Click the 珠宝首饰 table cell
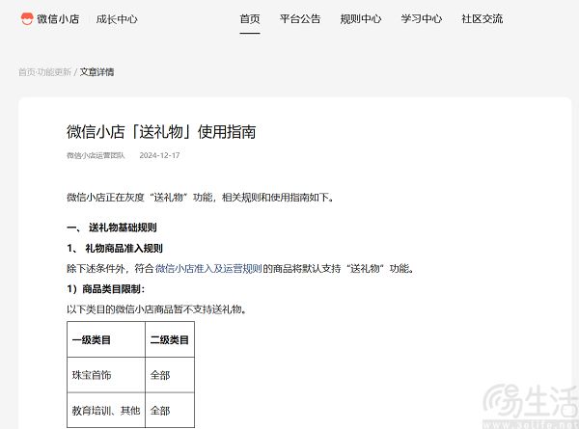The width and height of the screenshot is (579, 429). (x=106, y=375)
